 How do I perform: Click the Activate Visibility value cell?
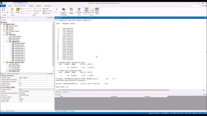(37, 89)
